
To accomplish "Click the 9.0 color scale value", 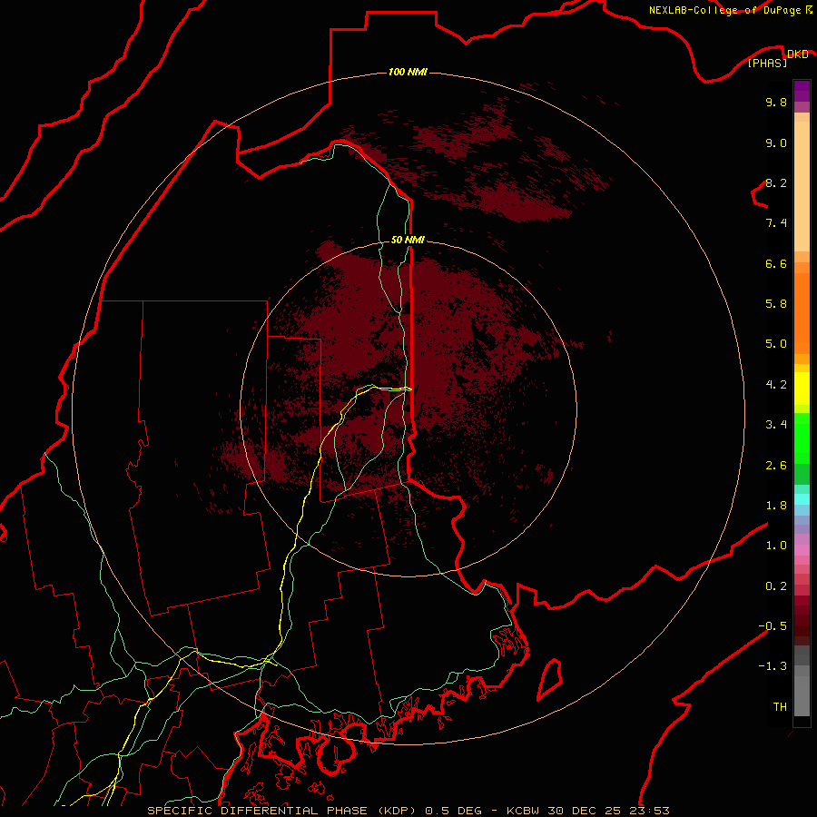I will 776,143.
